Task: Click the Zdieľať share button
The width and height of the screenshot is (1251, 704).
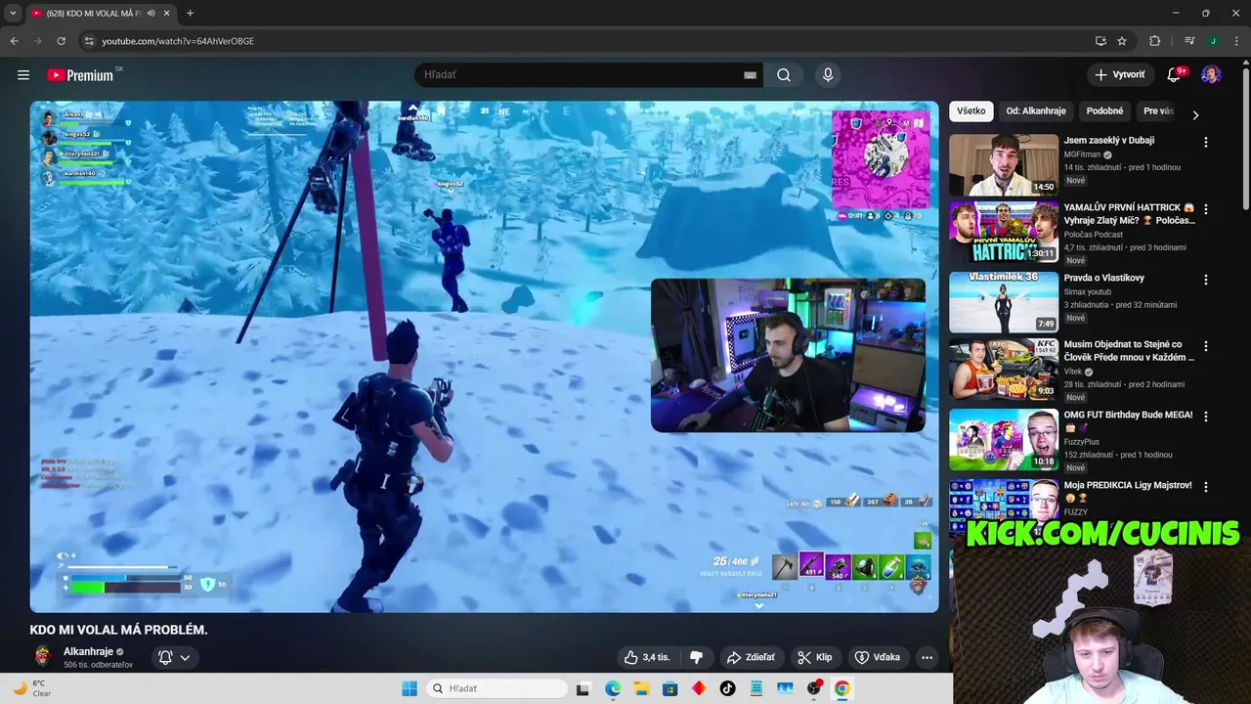Action: (751, 657)
